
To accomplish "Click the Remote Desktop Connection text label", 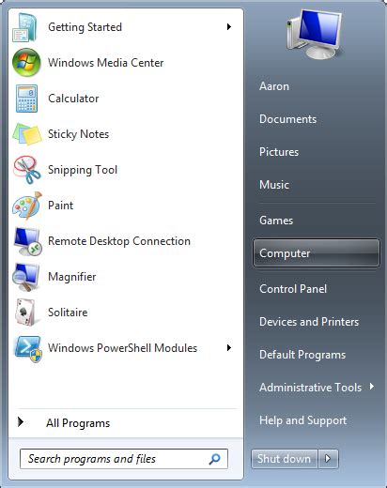I will (x=119, y=241).
